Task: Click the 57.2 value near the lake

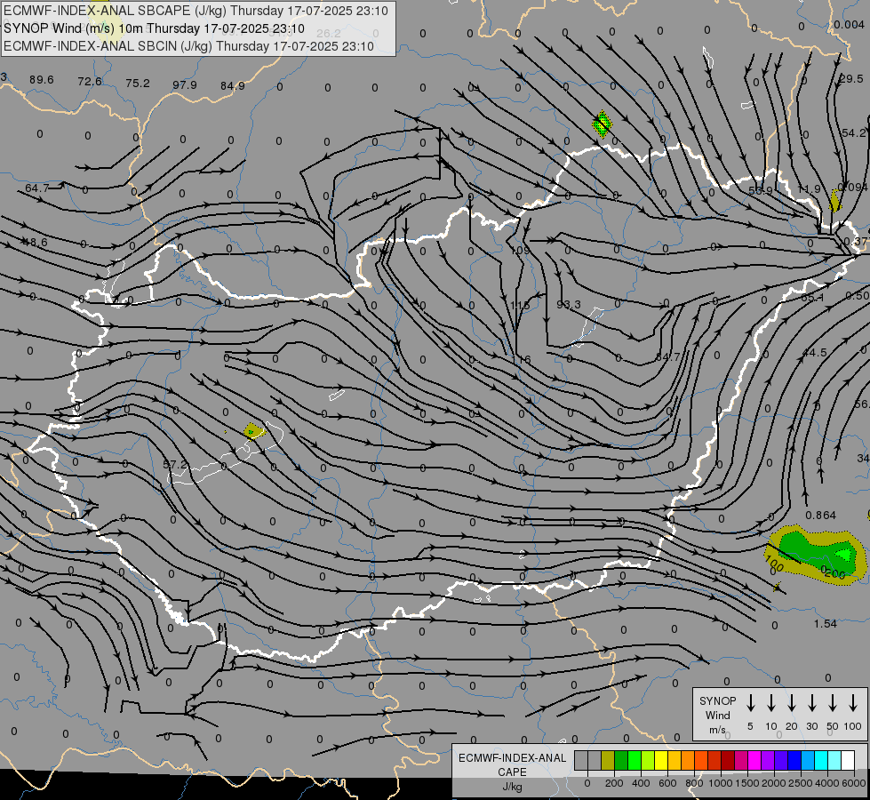Action: pyautogui.click(x=175, y=464)
